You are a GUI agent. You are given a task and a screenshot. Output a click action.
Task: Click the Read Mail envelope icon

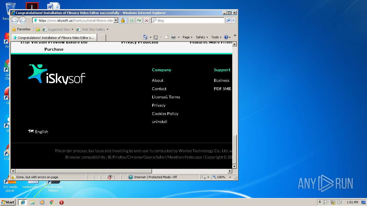[x=166, y=37]
